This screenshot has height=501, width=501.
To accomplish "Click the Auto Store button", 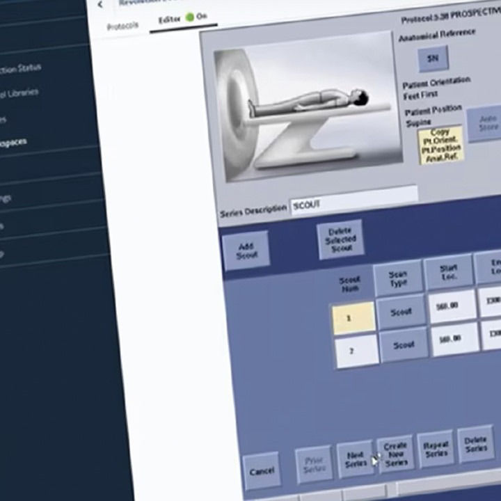I will tap(486, 123).
